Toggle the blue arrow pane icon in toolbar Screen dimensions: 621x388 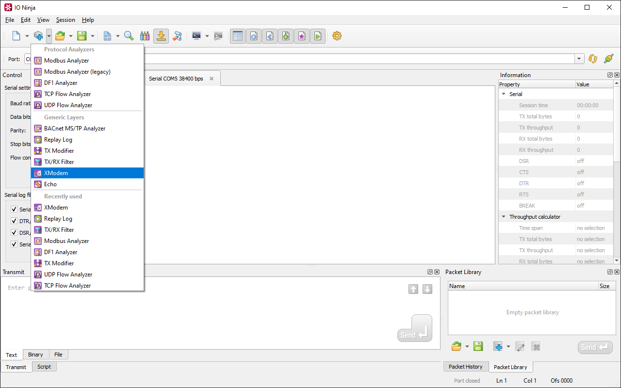(x=270, y=36)
